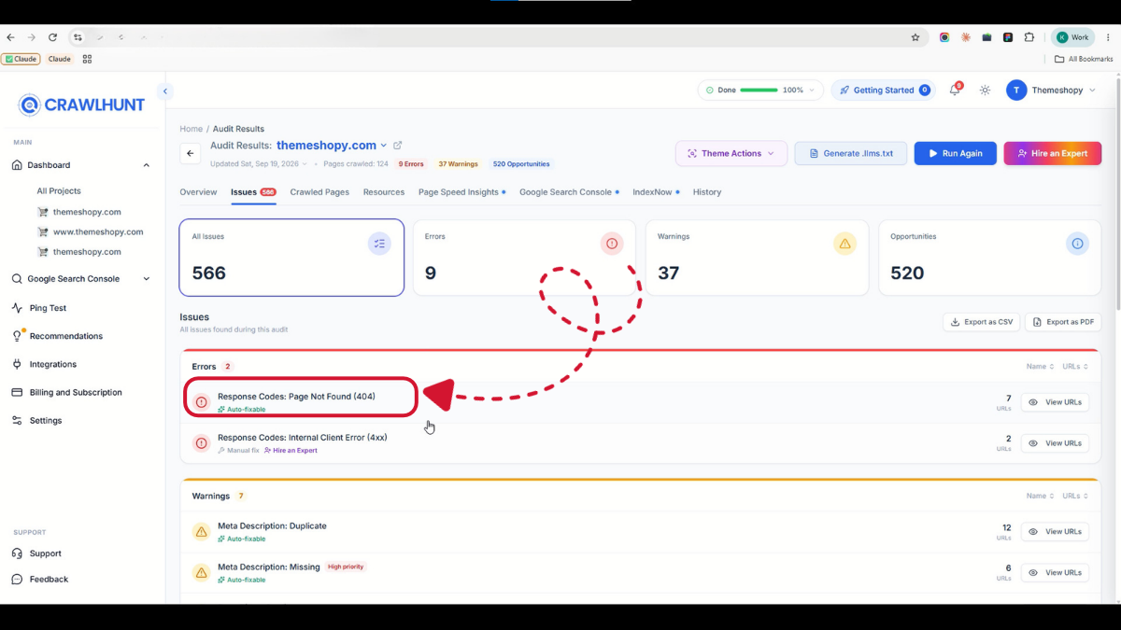Image resolution: width=1121 pixels, height=630 pixels.
Task: Click the Opportunities card info icon
Action: [1077, 244]
